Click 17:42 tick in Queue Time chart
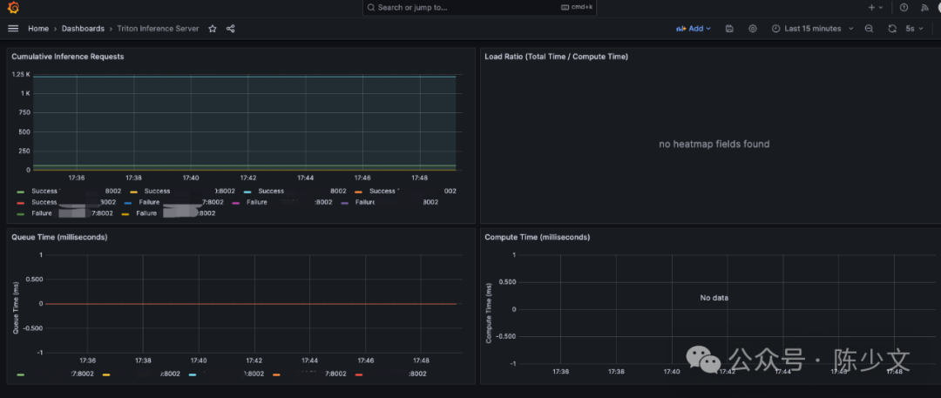Viewport: 941px width, 398px height. pyautogui.click(x=254, y=361)
